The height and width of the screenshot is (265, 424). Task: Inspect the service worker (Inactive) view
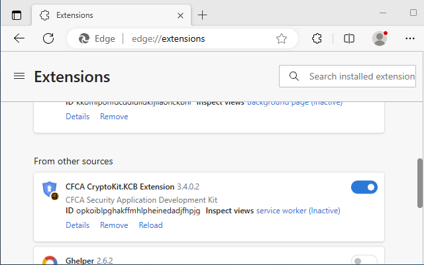[298, 211]
